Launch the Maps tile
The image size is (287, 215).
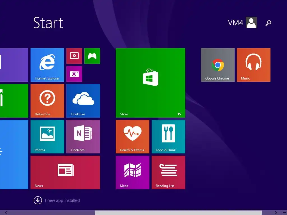[133, 172]
